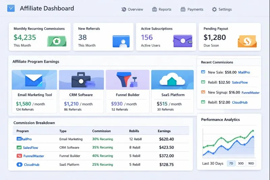Click the Earnings column header
Screen dimensions: 270x180
pyautogui.click(x=164, y=131)
